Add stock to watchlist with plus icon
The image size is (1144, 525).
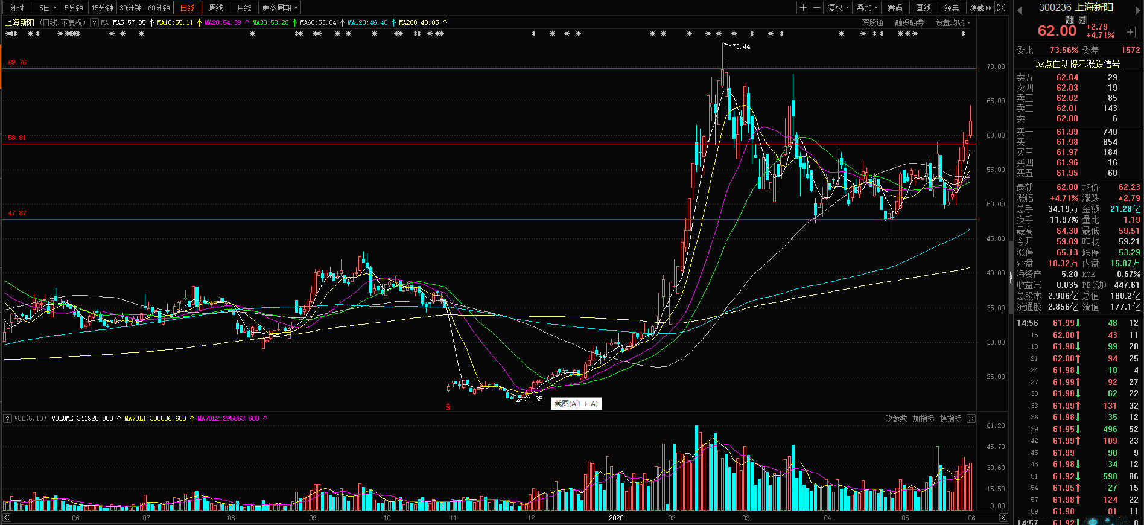[1130, 31]
